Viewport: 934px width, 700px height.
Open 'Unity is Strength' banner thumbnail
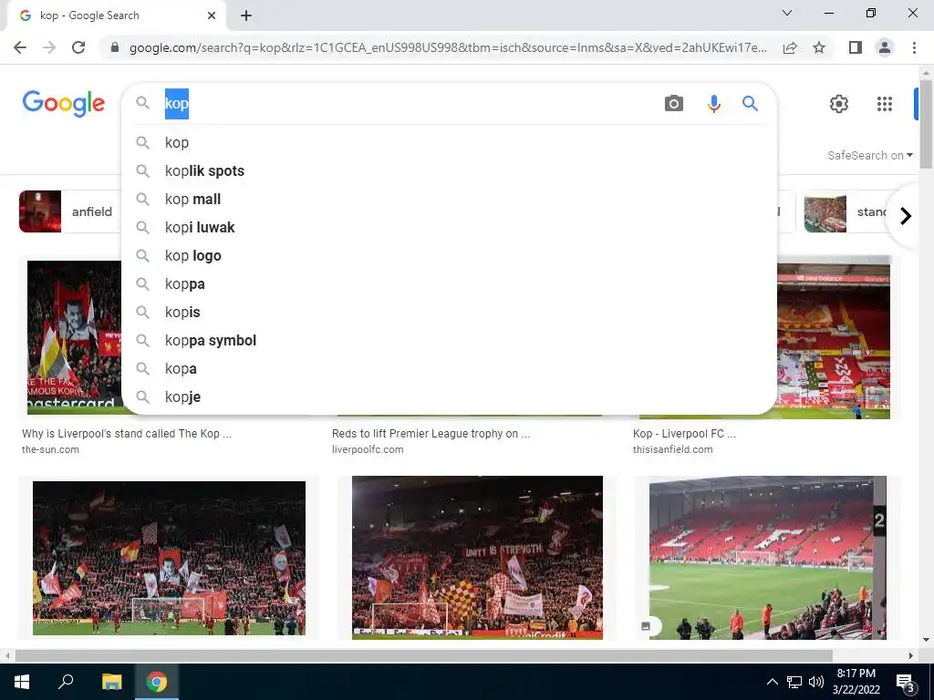coord(477,558)
